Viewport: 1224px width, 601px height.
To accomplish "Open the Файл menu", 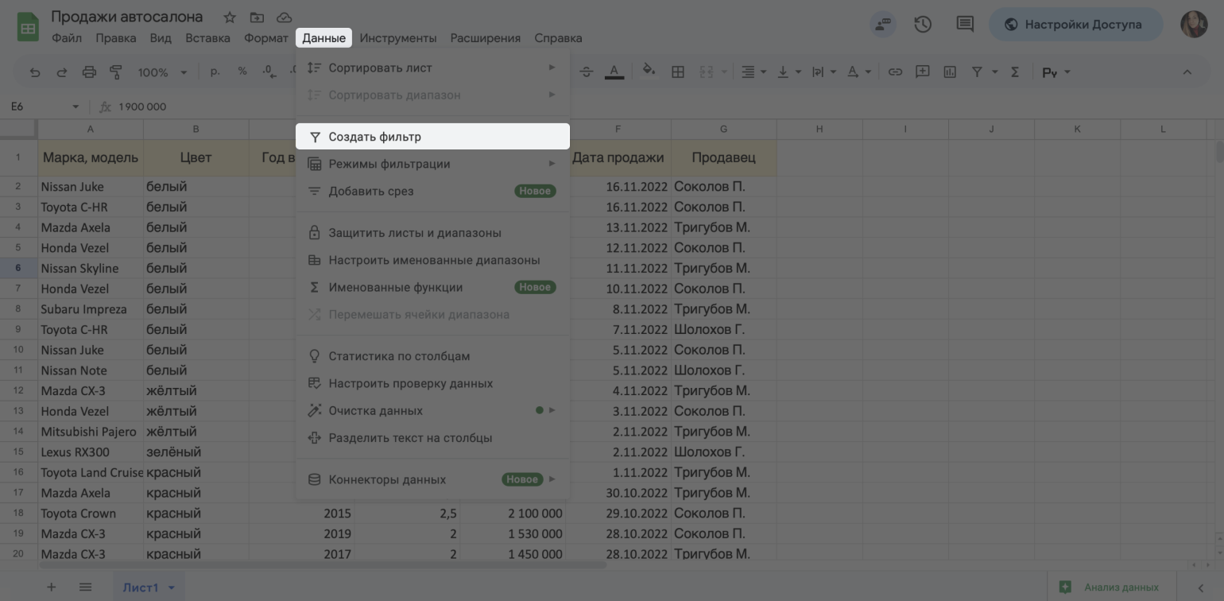I will coord(66,37).
